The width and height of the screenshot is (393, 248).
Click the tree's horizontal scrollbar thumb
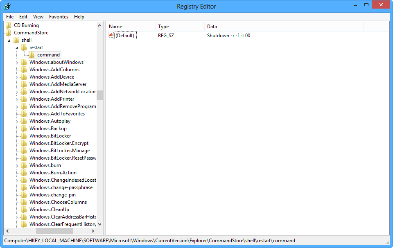(x=54, y=231)
